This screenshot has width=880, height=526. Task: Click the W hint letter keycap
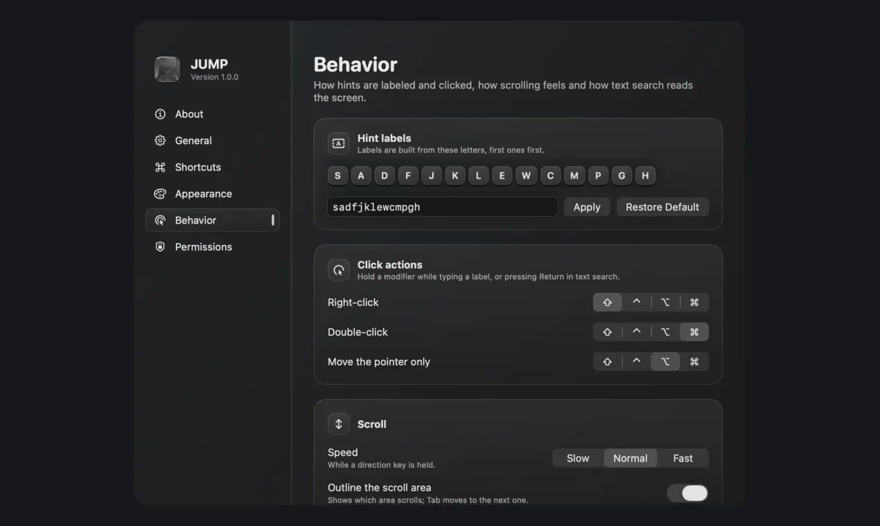click(526, 176)
